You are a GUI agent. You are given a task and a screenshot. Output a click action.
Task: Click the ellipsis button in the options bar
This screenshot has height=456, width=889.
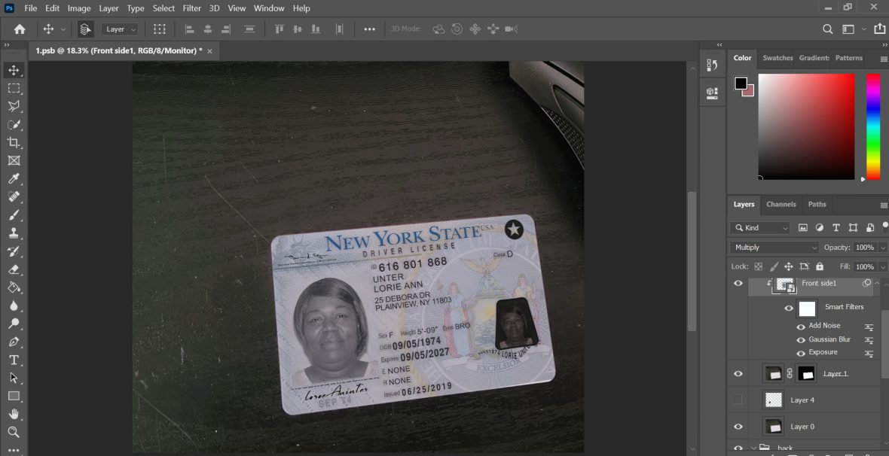click(x=369, y=29)
